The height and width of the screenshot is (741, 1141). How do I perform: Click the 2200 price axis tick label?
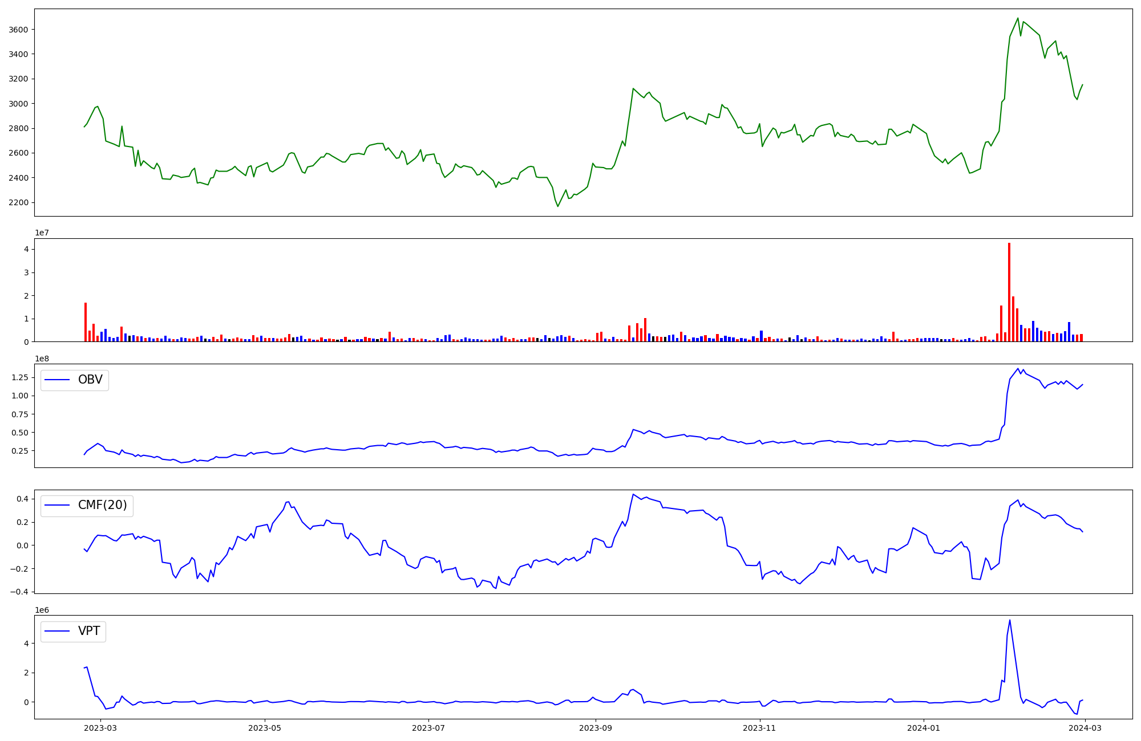coord(18,202)
